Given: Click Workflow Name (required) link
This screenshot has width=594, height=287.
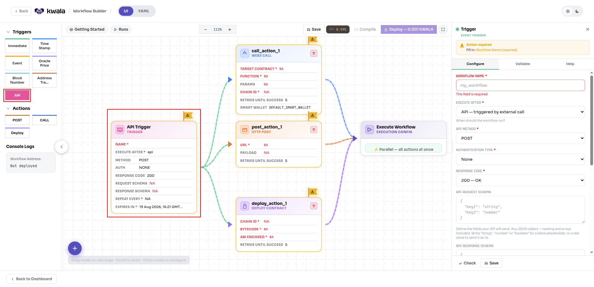Looking at the screenshot, I should pos(496,50).
